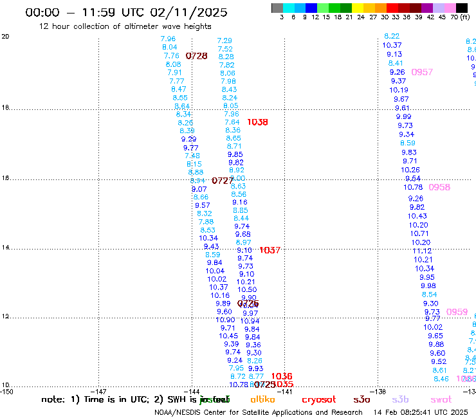Click the "altika" satellite legend label
476x418 pixels.
click(x=262, y=399)
